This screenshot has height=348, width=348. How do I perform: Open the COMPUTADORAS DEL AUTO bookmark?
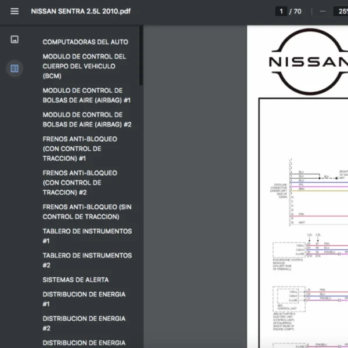pyautogui.click(x=85, y=42)
